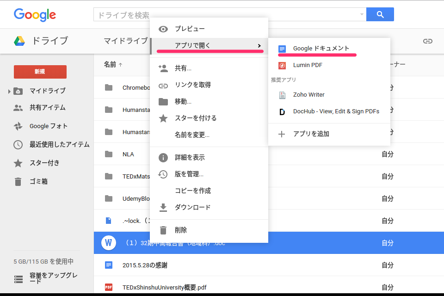Select the NLA folder row
This screenshot has height=296, width=444.
click(269, 154)
